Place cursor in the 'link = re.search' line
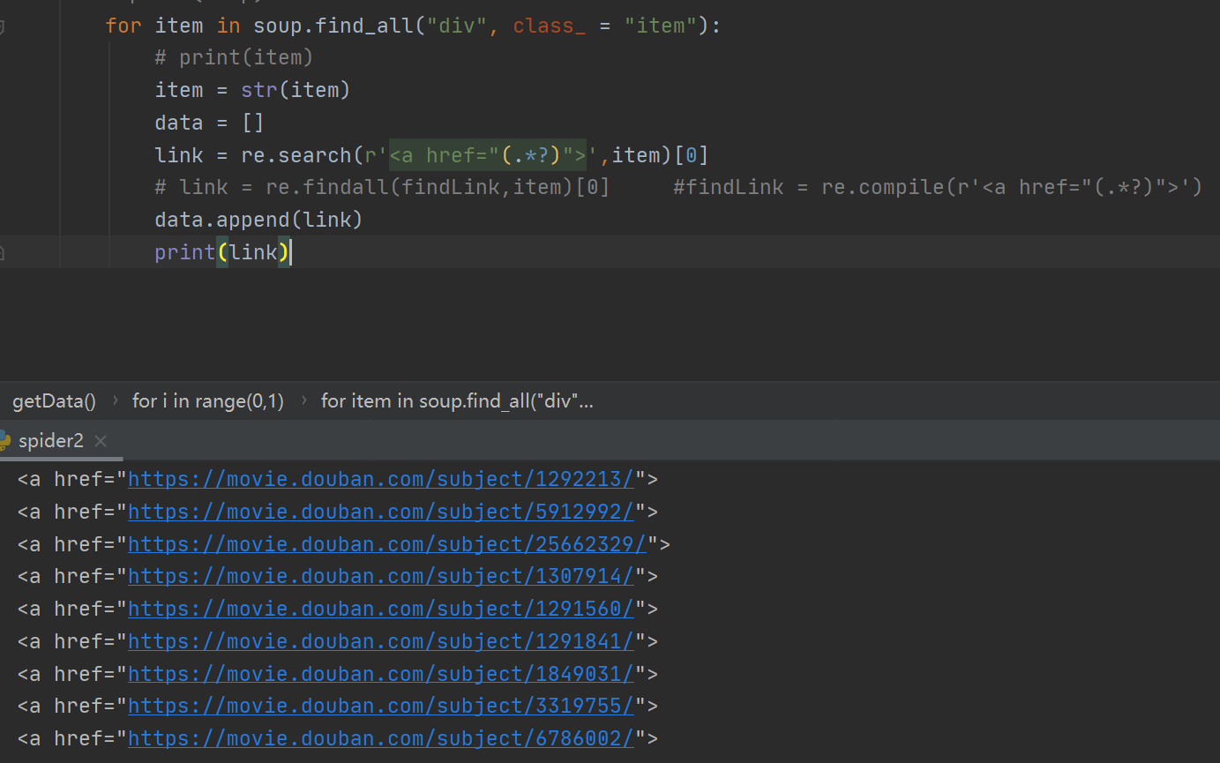Screen dimensions: 1220x763 [431, 155]
